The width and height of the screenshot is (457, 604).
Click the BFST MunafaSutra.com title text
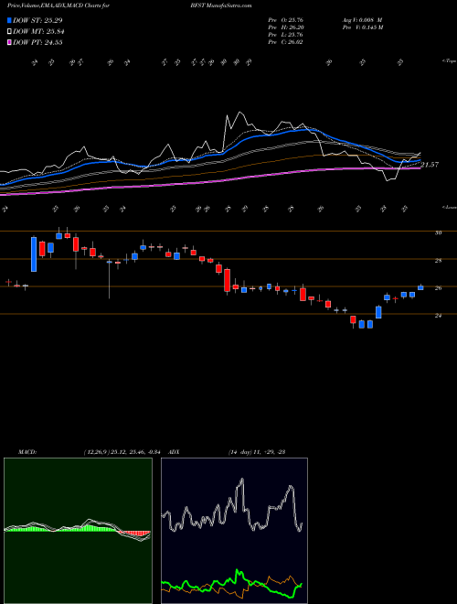click(x=221, y=5)
